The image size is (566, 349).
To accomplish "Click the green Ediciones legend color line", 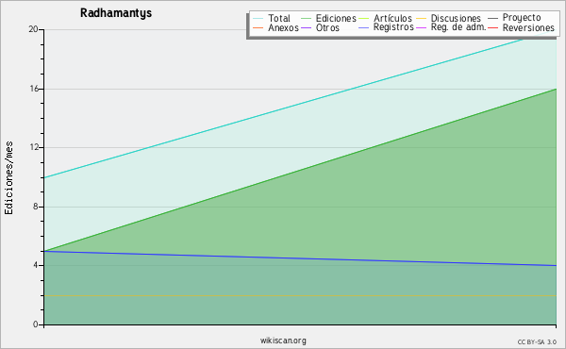I will coord(306,19).
